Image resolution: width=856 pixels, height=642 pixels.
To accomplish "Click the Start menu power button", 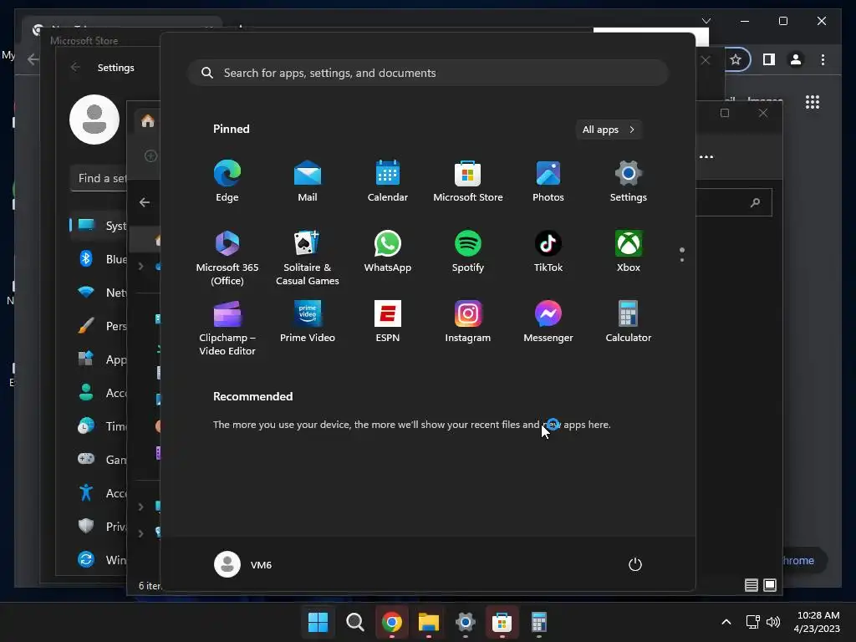I will pos(635,564).
